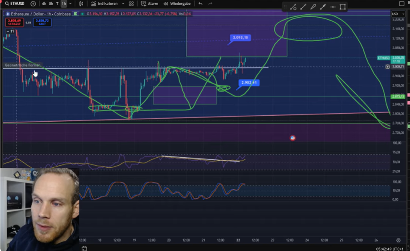Click the blue Kauf price button
The height and width of the screenshot is (251, 410).
(42, 22)
